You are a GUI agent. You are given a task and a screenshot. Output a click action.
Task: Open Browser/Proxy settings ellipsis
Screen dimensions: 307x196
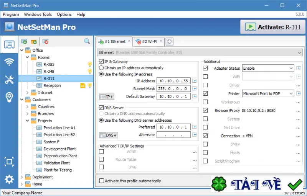[x=298, y=111]
